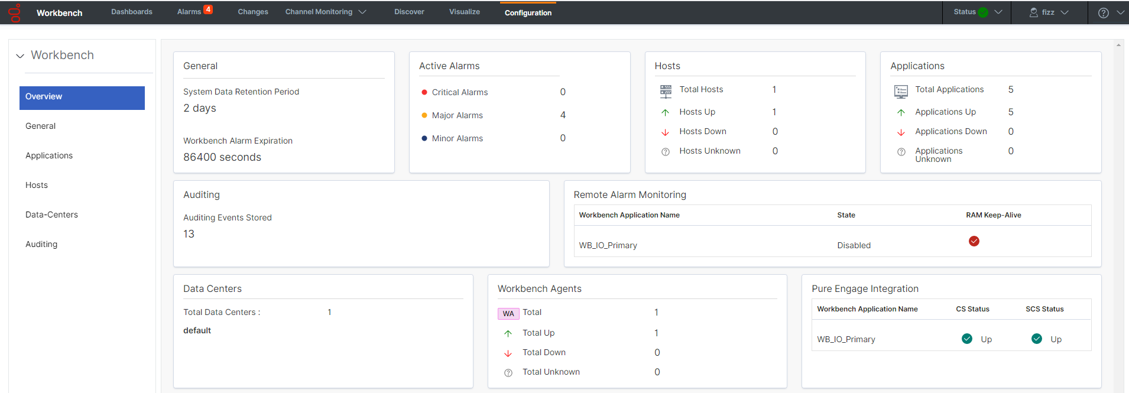Click the SCS Status green check icon

pos(1036,339)
